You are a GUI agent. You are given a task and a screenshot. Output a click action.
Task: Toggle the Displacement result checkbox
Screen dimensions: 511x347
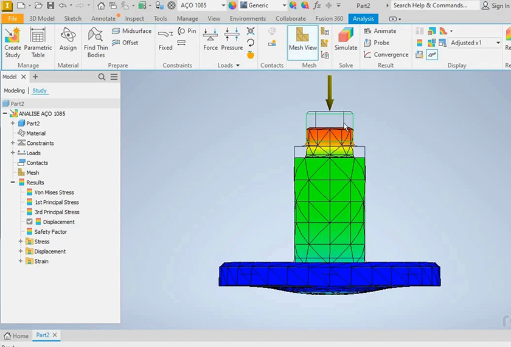click(29, 222)
